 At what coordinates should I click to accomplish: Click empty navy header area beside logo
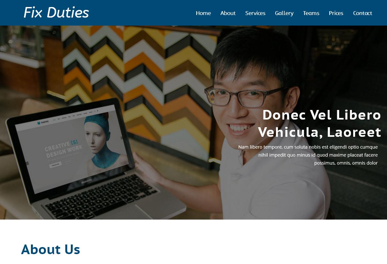tap(142, 13)
